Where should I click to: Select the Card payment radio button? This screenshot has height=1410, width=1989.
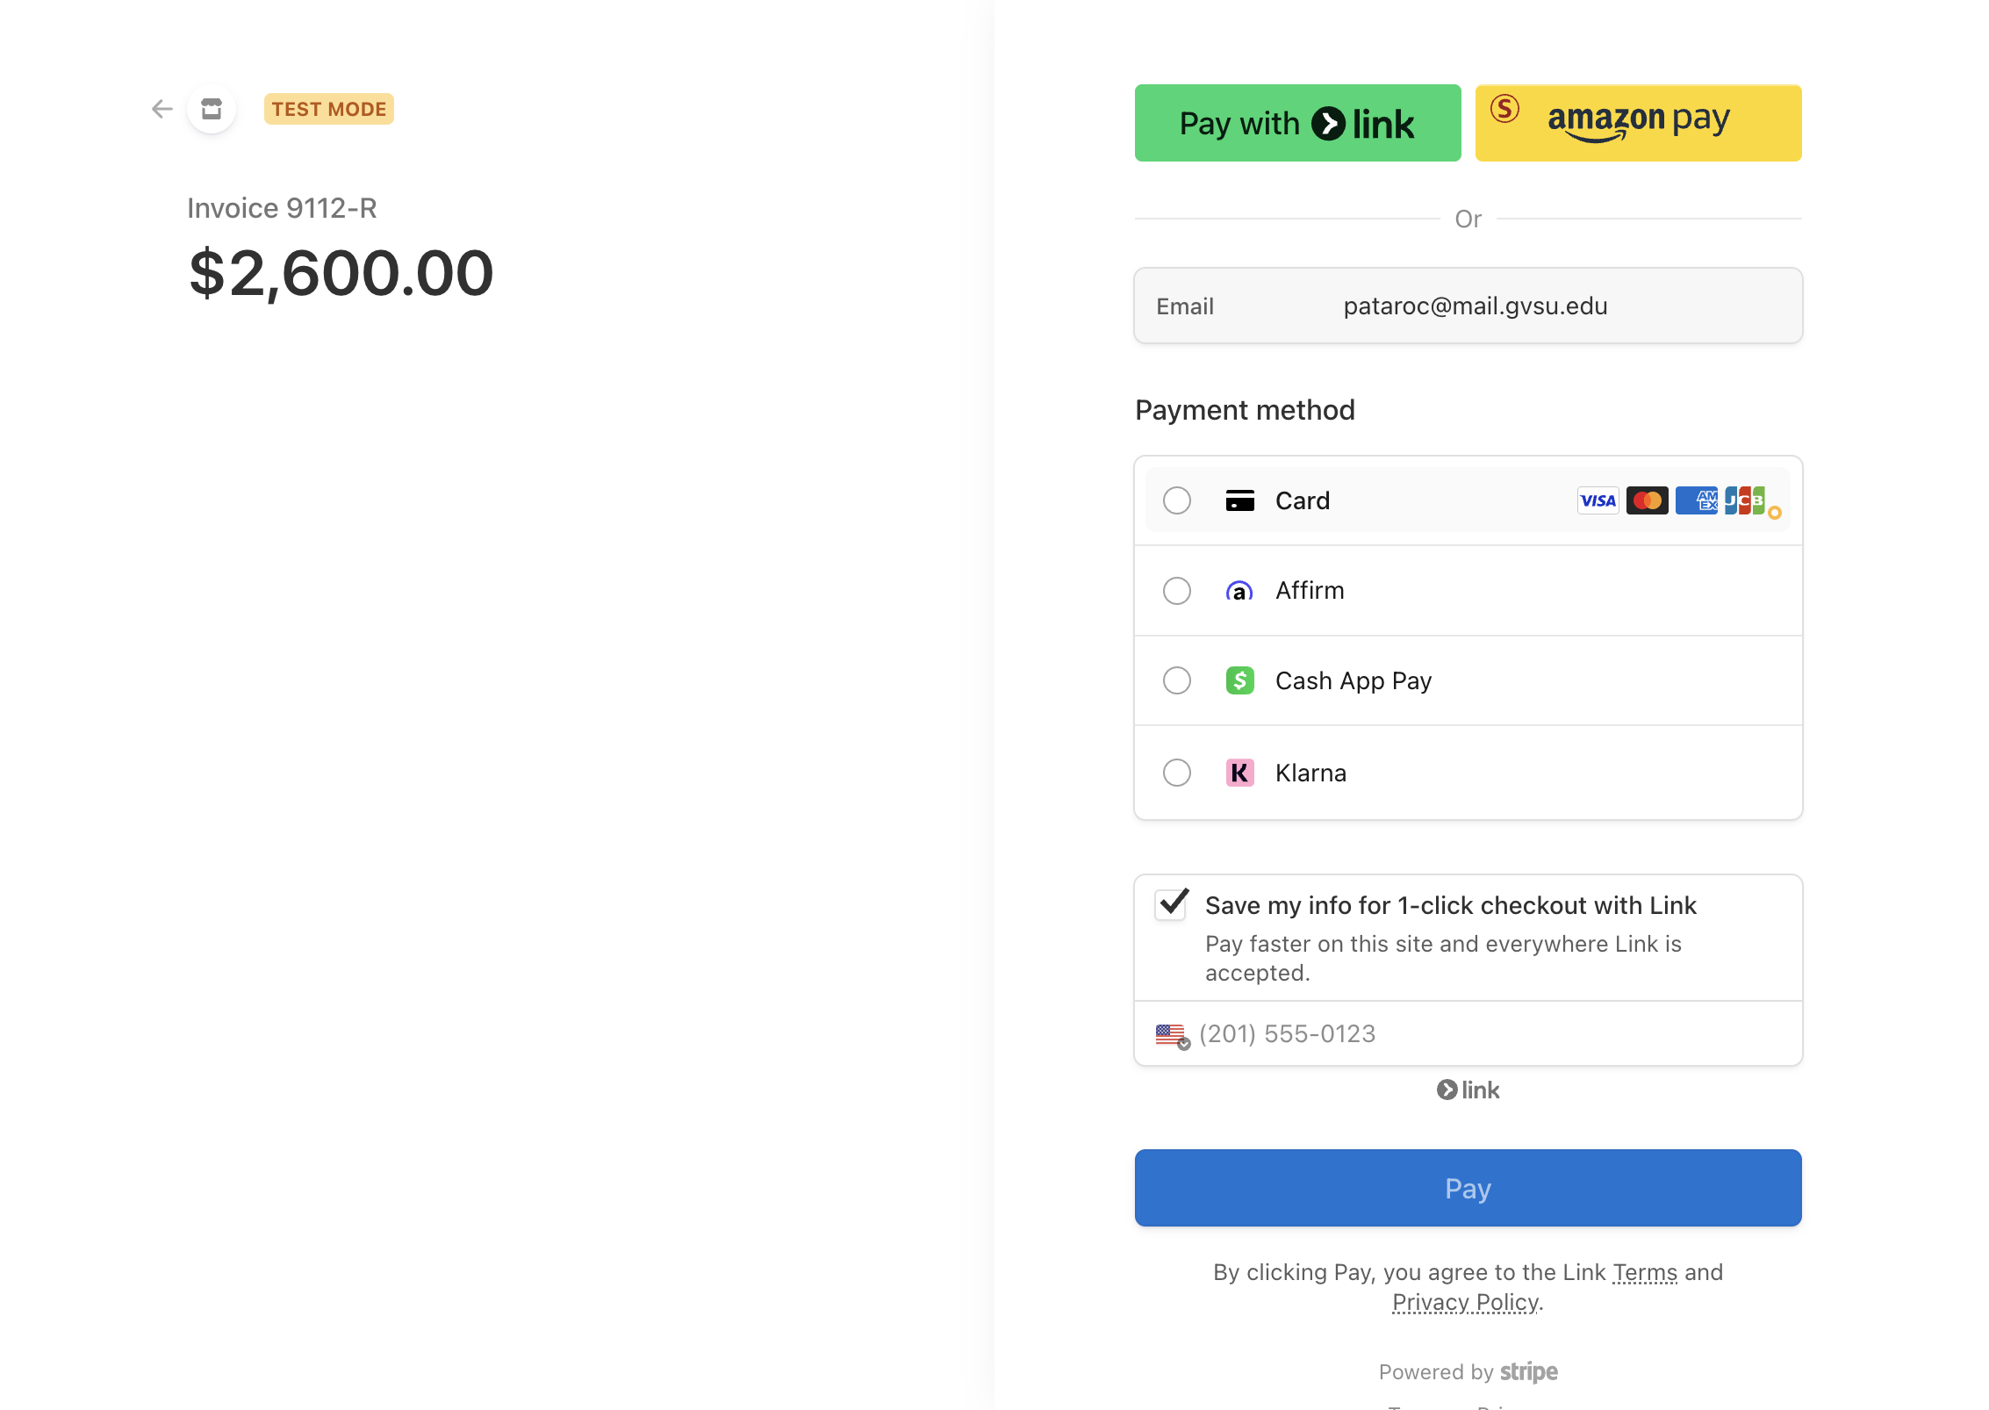1177,500
